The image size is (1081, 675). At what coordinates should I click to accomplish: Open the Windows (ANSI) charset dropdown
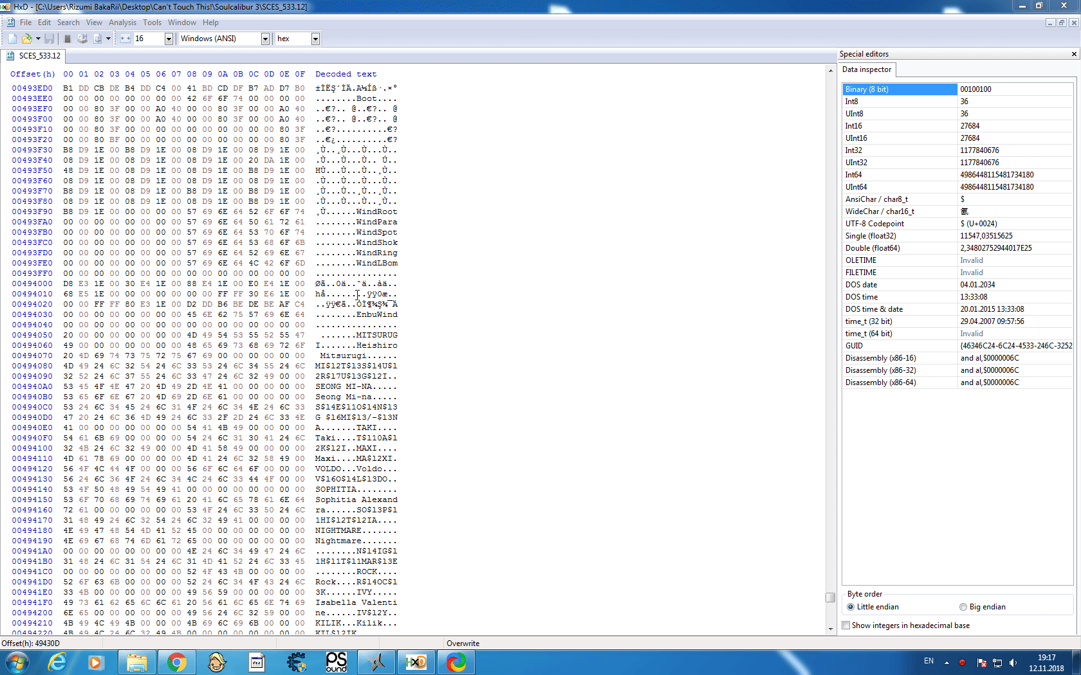coord(265,39)
